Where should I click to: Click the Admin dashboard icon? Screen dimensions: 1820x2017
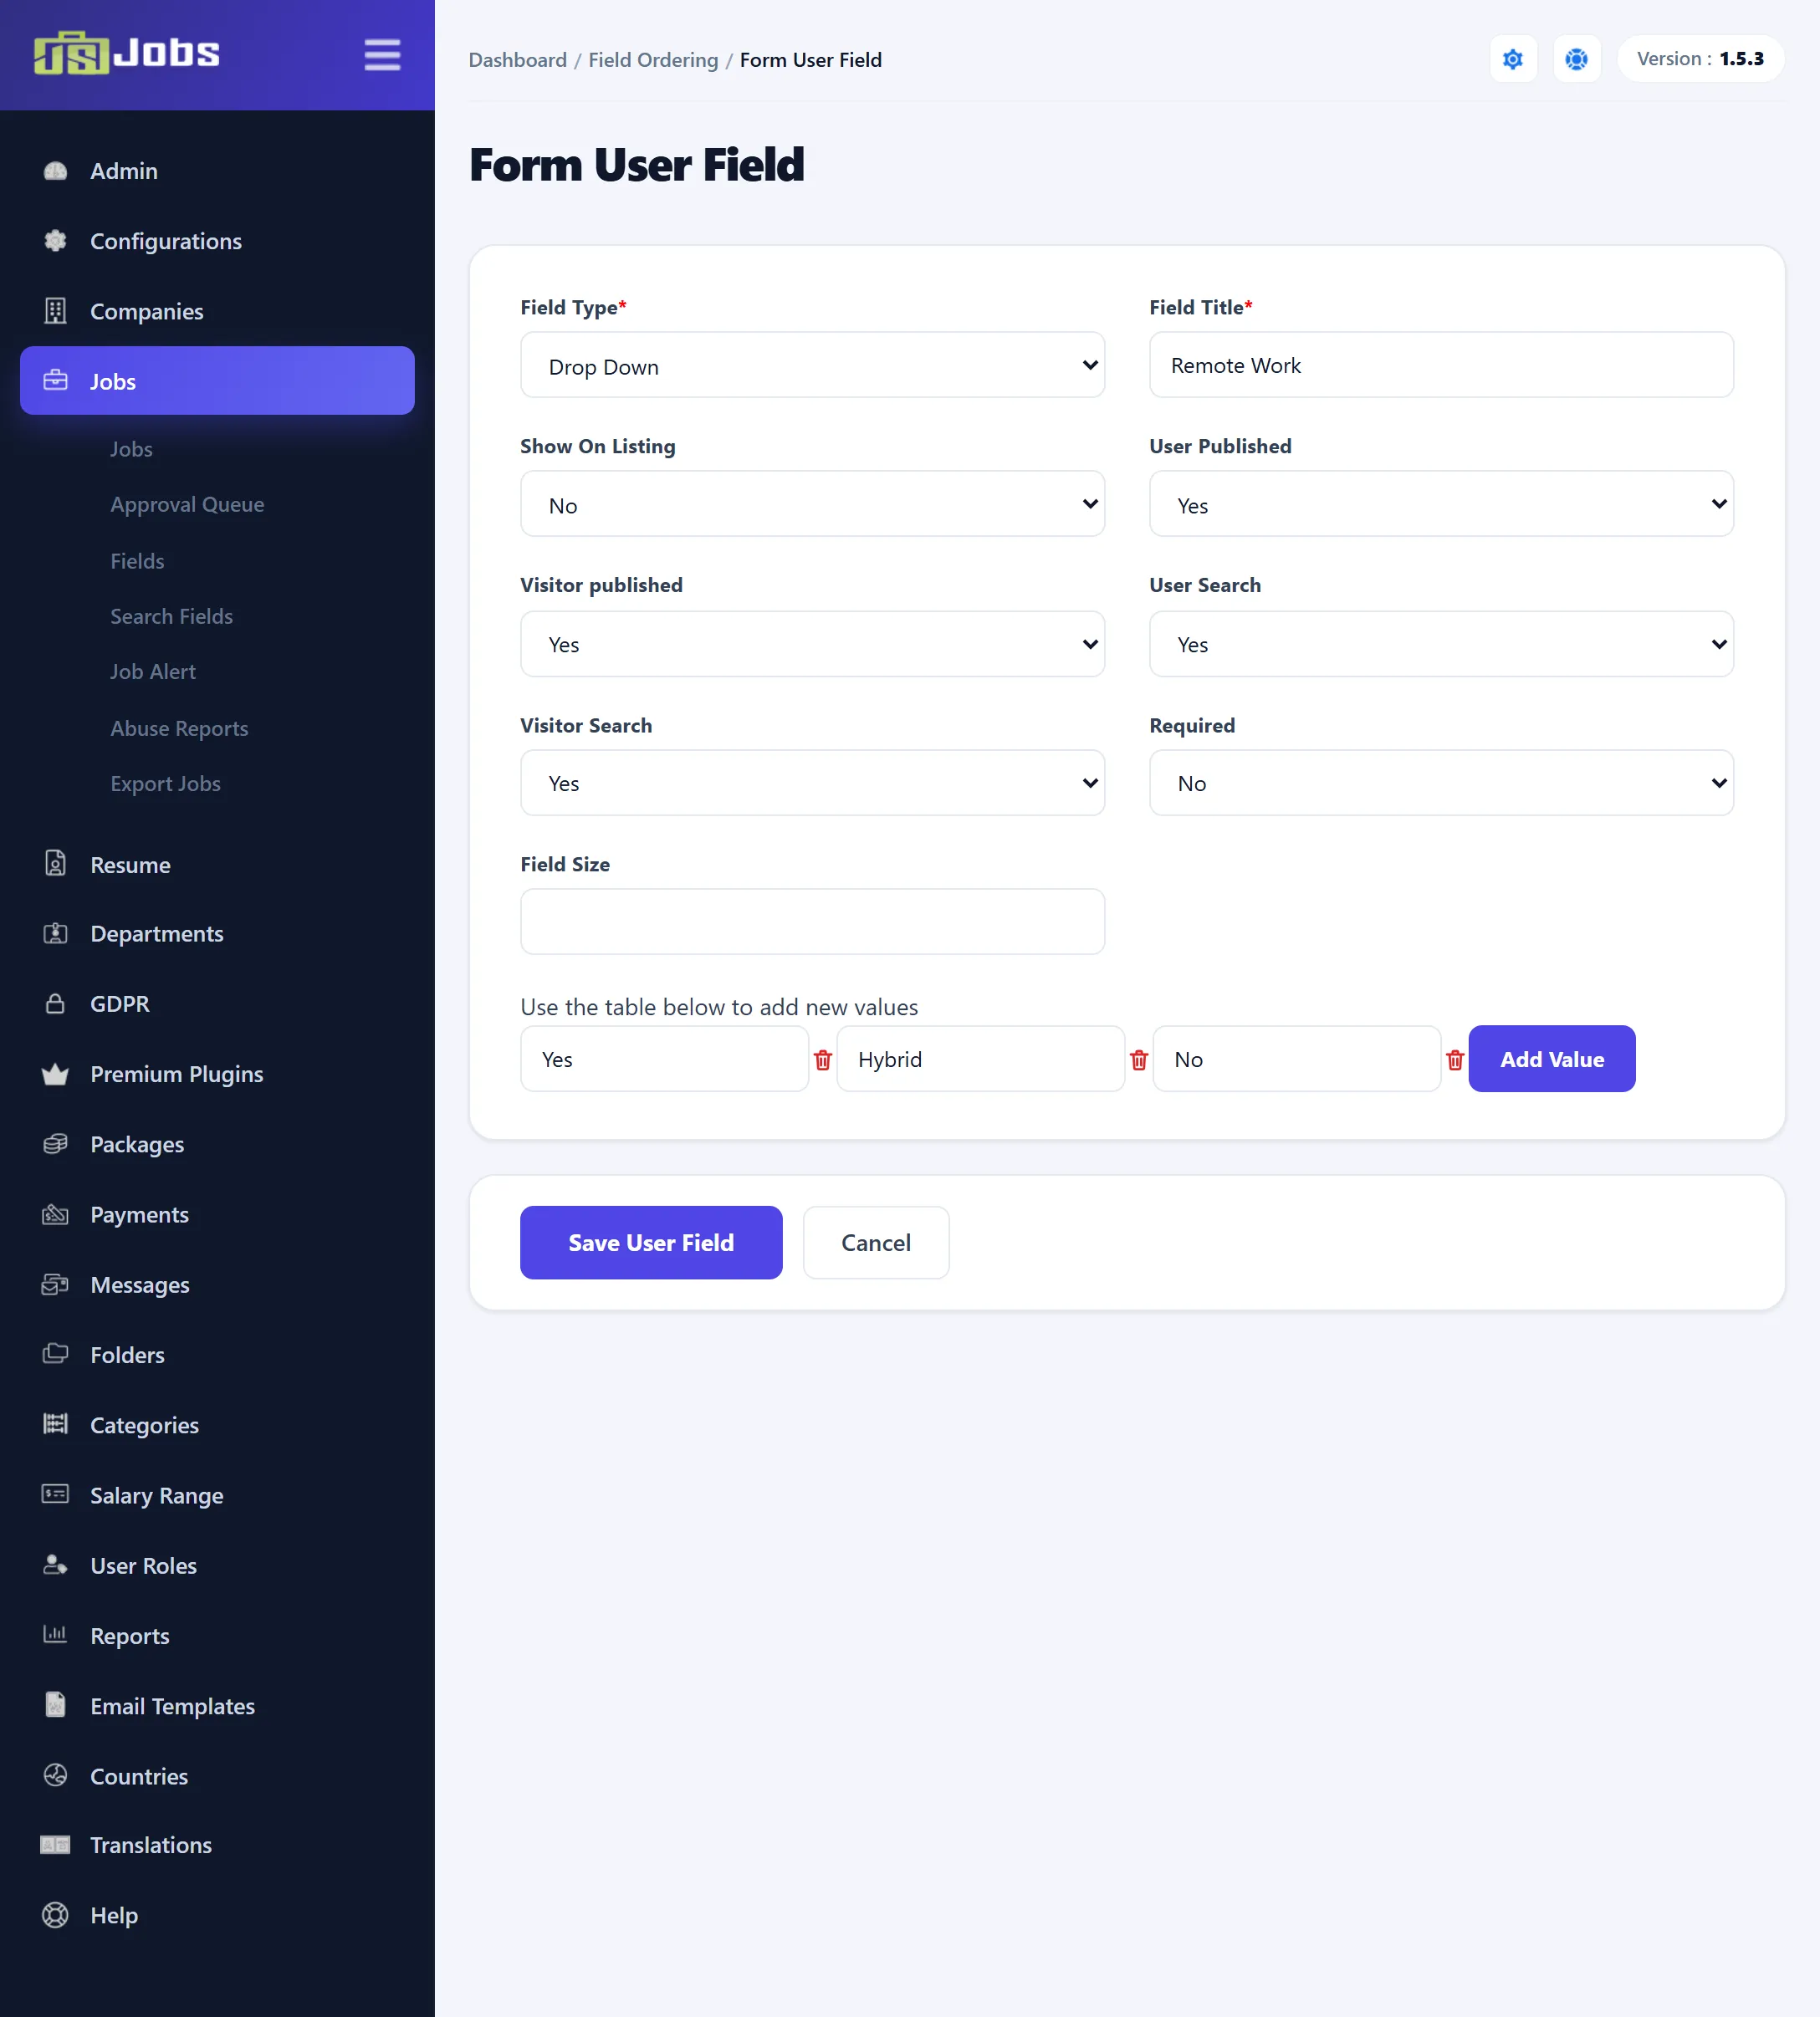(x=56, y=171)
